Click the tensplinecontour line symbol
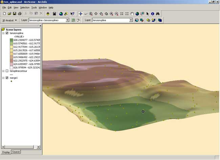This screenshot has height=160, width=220. click(12, 74)
